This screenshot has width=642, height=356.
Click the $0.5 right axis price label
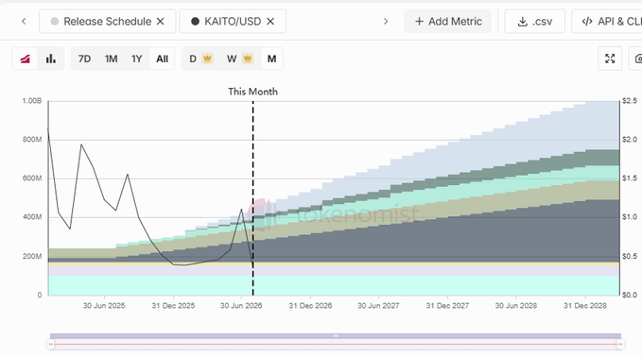click(630, 256)
